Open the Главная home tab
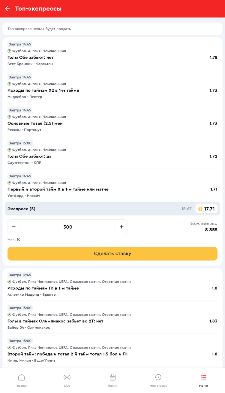The height and width of the screenshot is (393, 225). click(x=21, y=380)
